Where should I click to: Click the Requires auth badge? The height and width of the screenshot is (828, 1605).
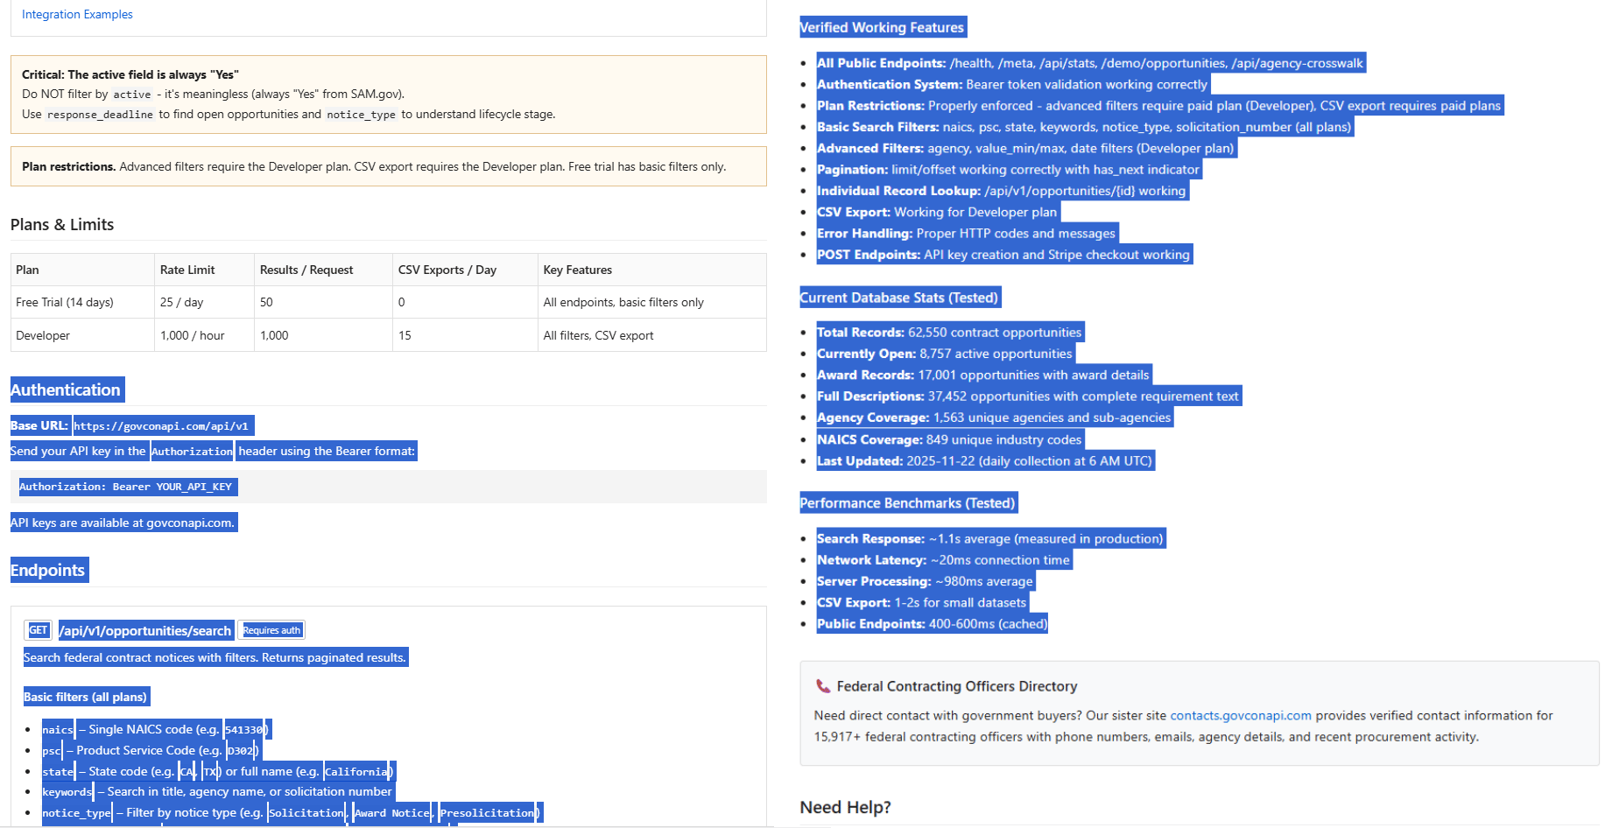coord(271,630)
